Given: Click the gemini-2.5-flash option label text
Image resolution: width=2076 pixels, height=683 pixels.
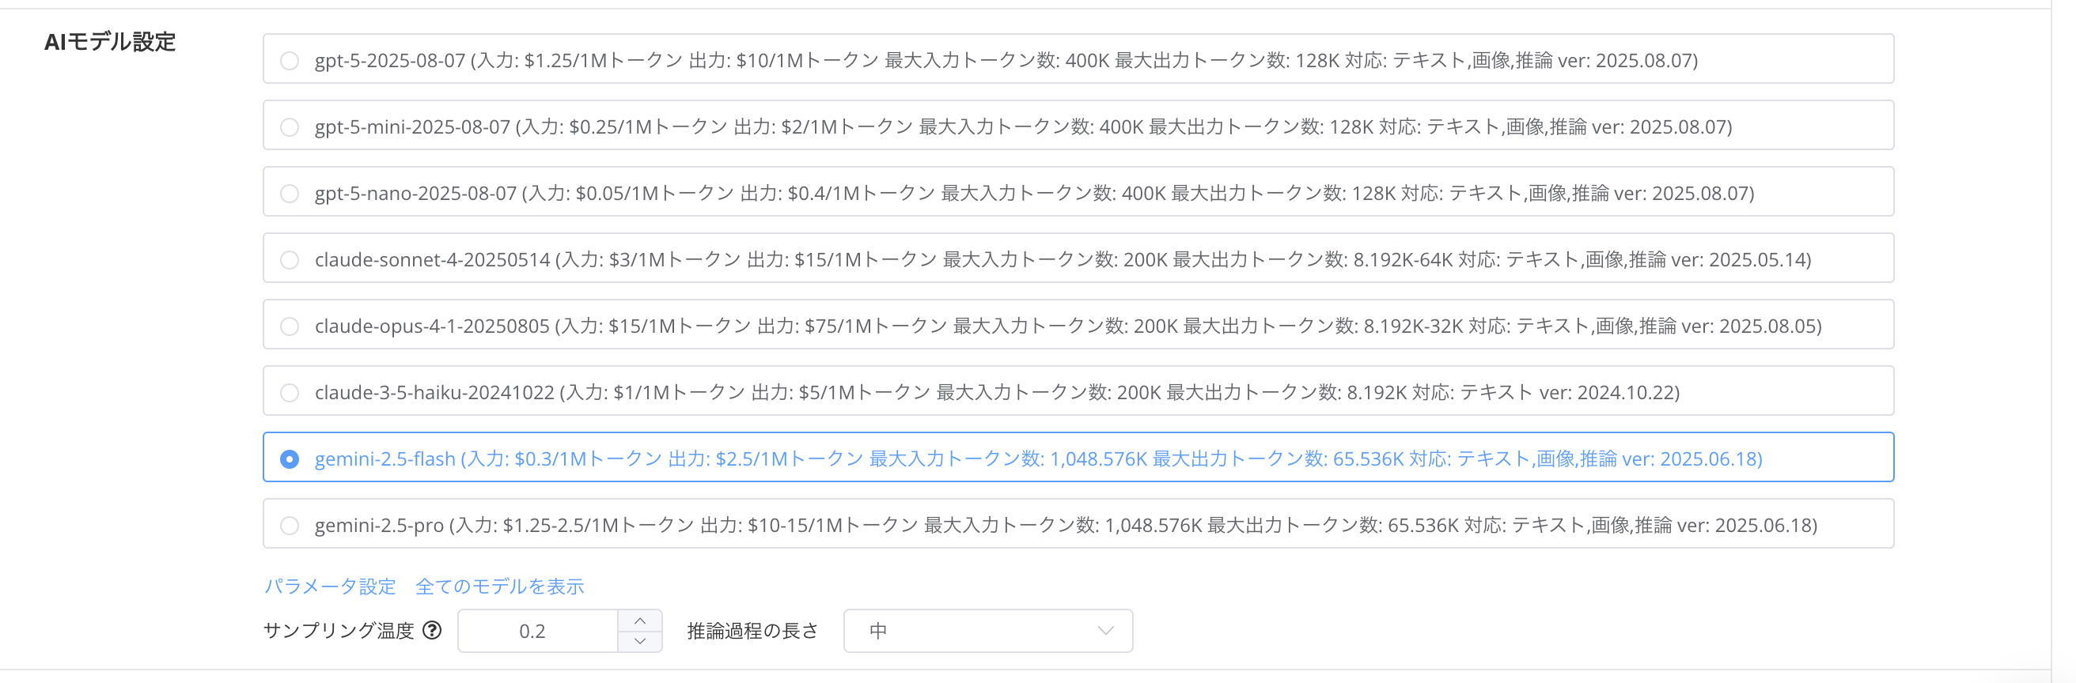Looking at the screenshot, I should (1038, 459).
